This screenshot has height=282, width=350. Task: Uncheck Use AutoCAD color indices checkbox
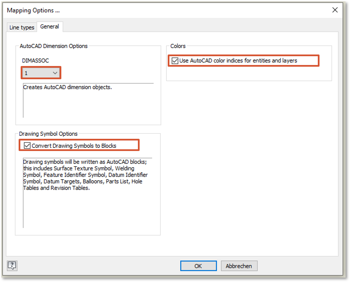click(175, 61)
